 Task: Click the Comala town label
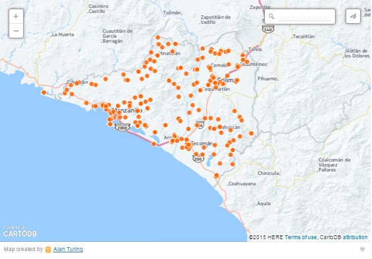(x=219, y=65)
